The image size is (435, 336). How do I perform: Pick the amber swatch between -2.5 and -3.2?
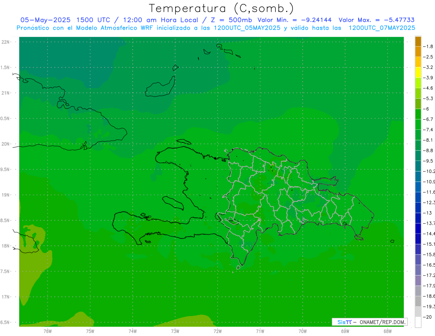(x=418, y=62)
